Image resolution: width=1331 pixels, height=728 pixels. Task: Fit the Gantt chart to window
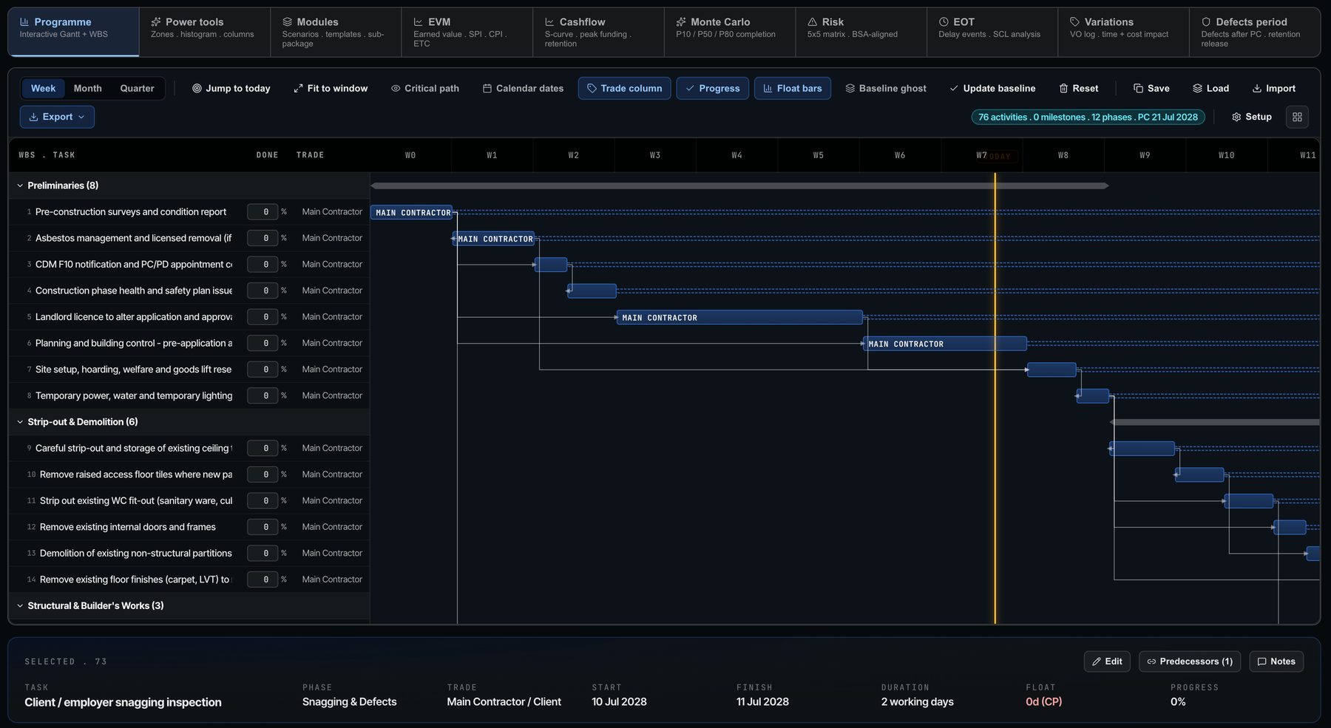tap(331, 88)
